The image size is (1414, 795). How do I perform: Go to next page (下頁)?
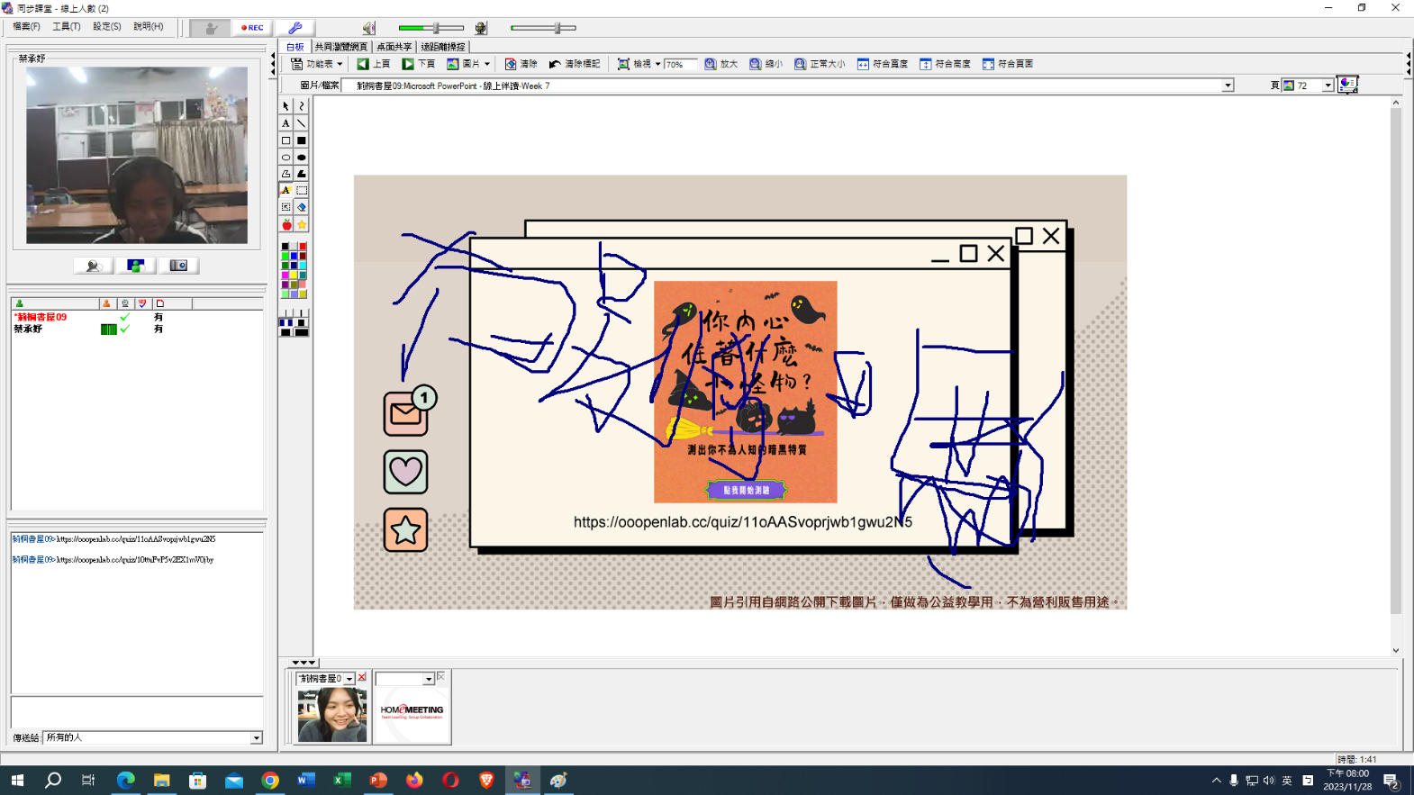tap(418, 64)
